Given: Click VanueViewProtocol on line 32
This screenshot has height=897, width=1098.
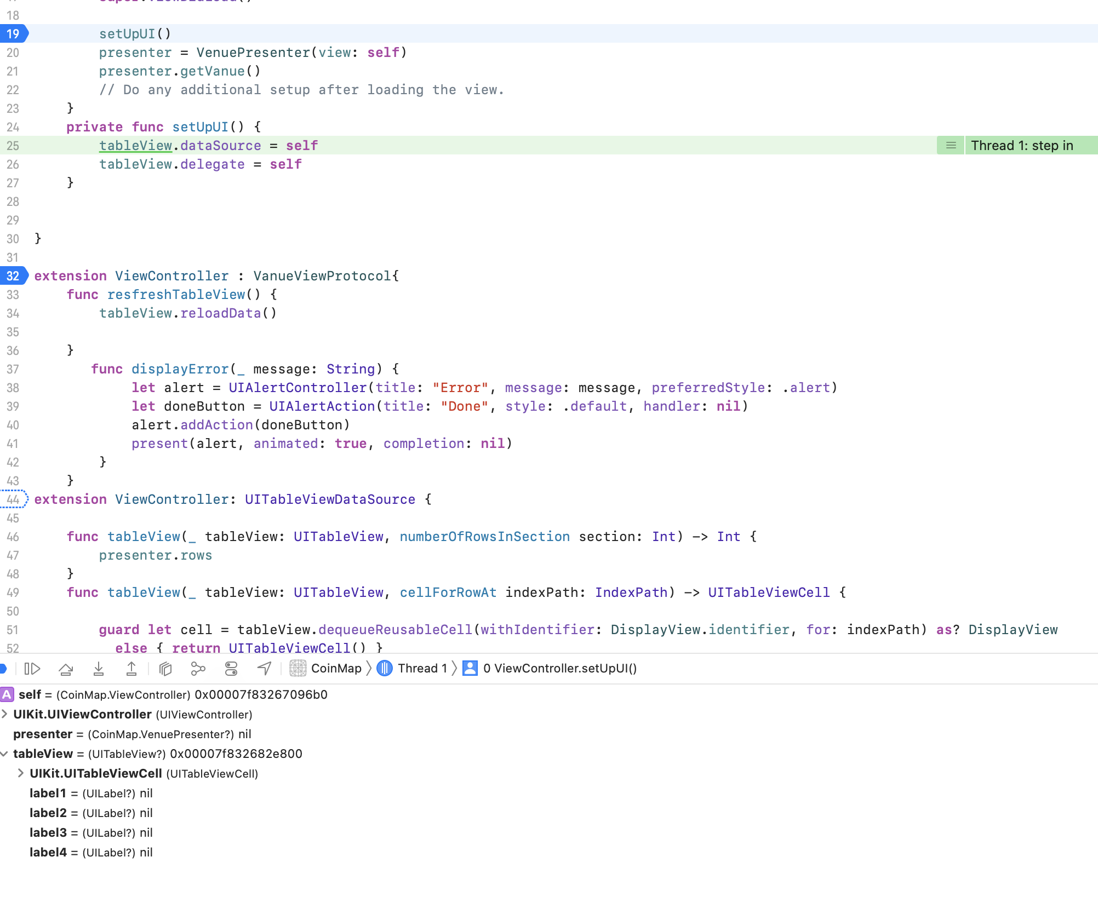Looking at the screenshot, I should [x=322, y=276].
